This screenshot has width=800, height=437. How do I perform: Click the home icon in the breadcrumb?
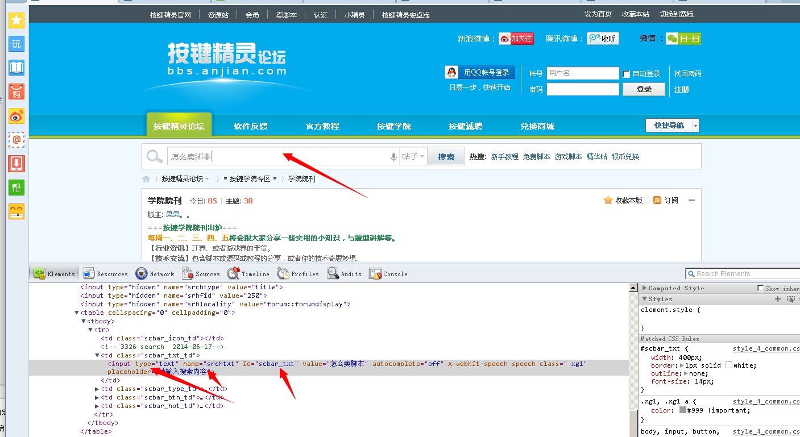[x=146, y=179]
